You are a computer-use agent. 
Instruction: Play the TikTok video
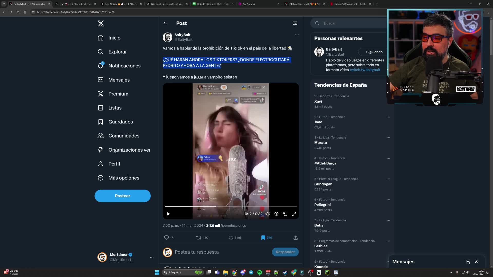coord(168,214)
